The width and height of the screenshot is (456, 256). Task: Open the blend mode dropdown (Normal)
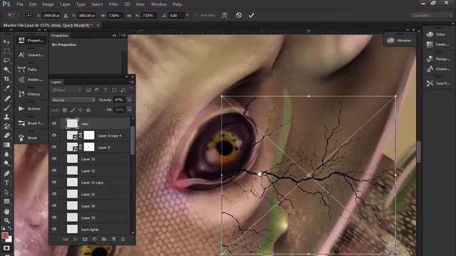[73, 100]
